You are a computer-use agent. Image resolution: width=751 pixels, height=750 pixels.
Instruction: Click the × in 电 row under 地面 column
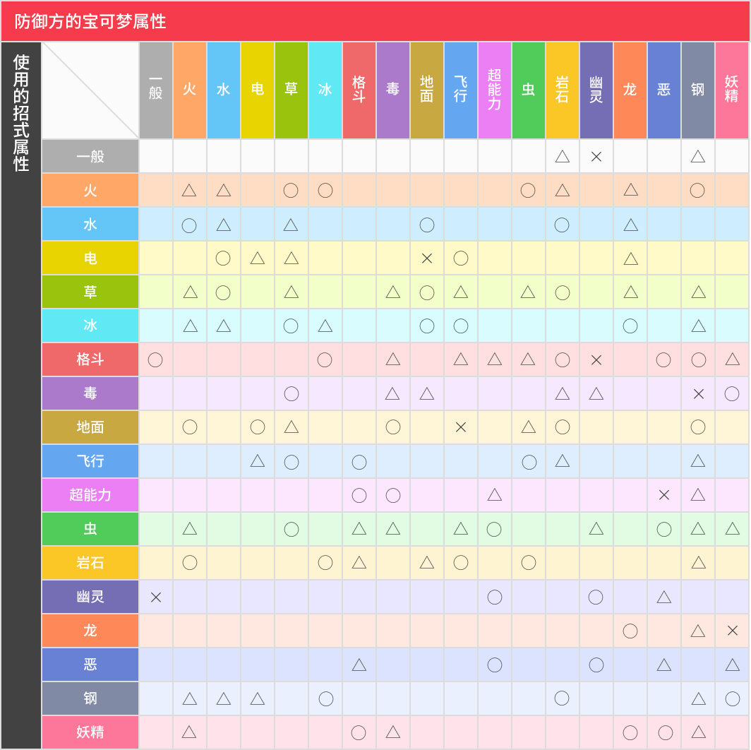[x=427, y=258]
